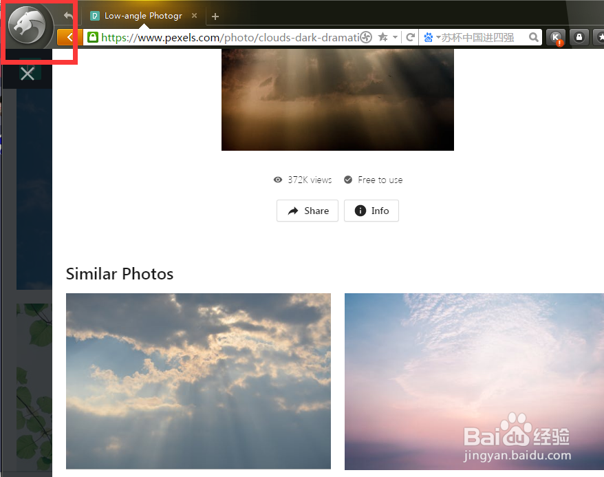This screenshot has width=604, height=477.
Task: Click the Free to use label
Action: pos(380,180)
